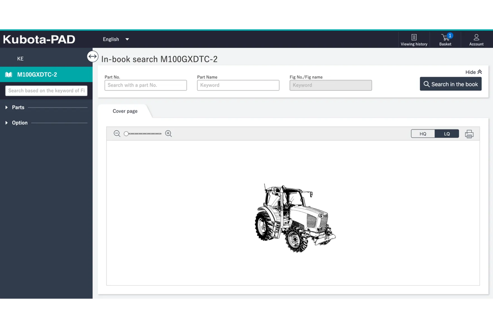Click the book icon beside M100GXDTC-2
The height and width of the screenshot is (328, 493).
tap(9, 74)
